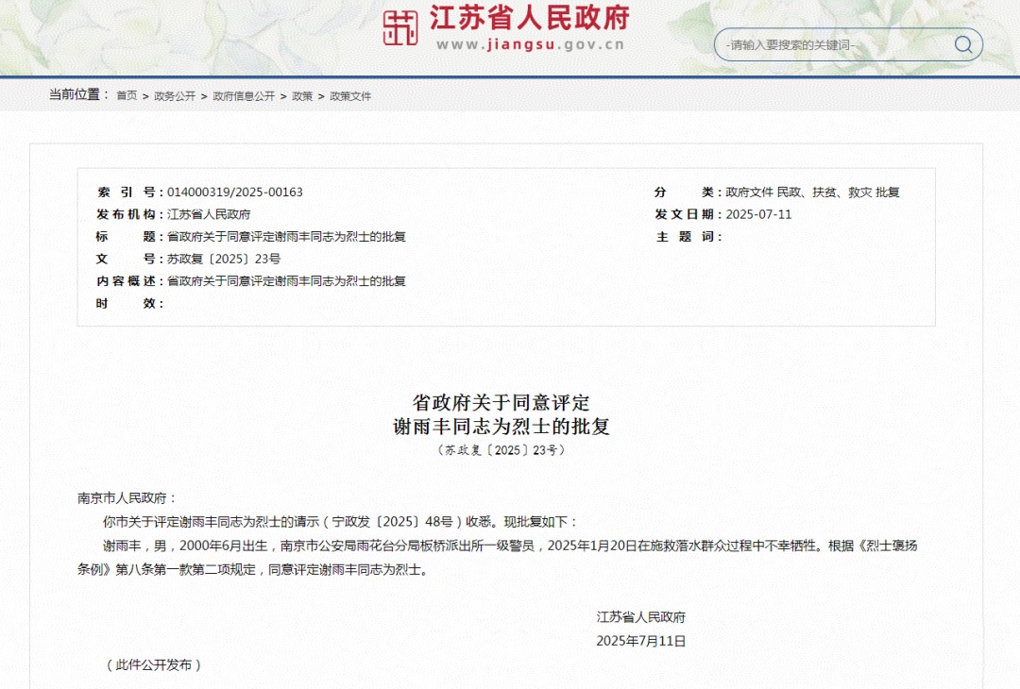This screenshot has height=689, width=1020.
Task: Click the 扶贫、救灾 classification tag
Action: pos(841,192)
